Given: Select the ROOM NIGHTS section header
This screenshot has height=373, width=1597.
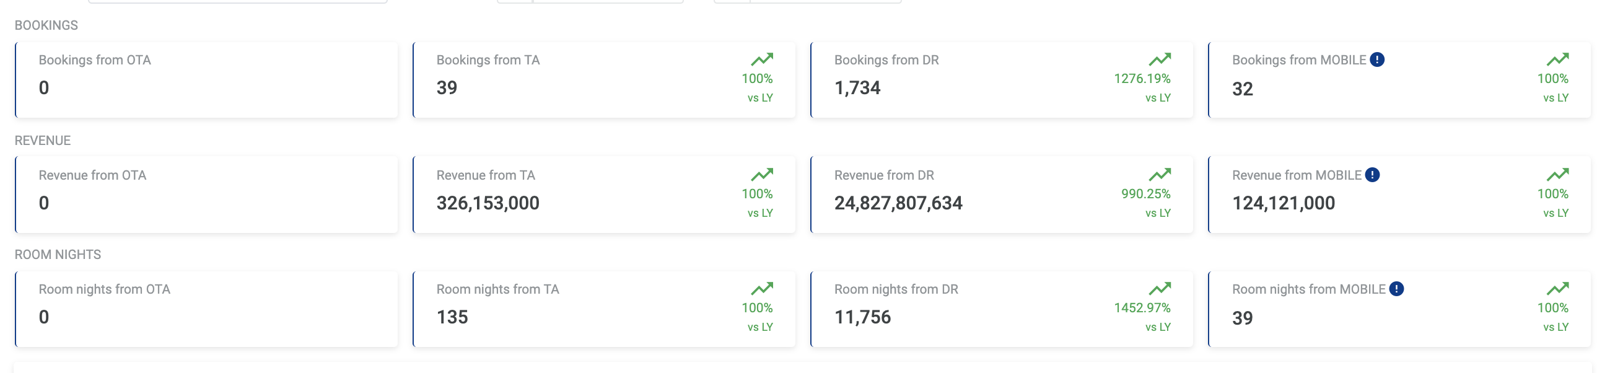Looking at the screenshot, I should pos(58,255).
